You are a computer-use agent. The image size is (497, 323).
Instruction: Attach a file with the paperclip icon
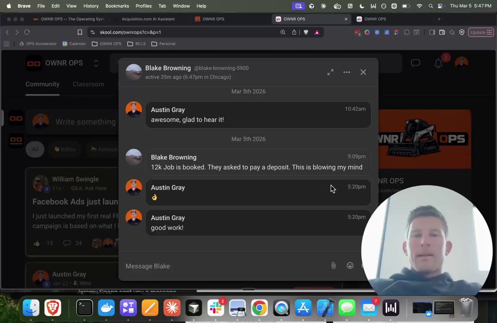click(x=333, y=266)
